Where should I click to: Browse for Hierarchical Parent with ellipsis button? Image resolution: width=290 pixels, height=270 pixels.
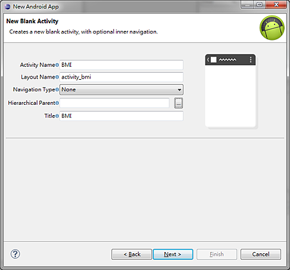tap(179, 103)
